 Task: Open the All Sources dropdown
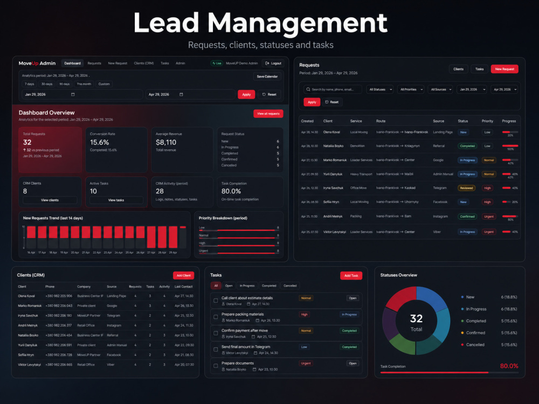pyautogui.click(x=440, y=89)
